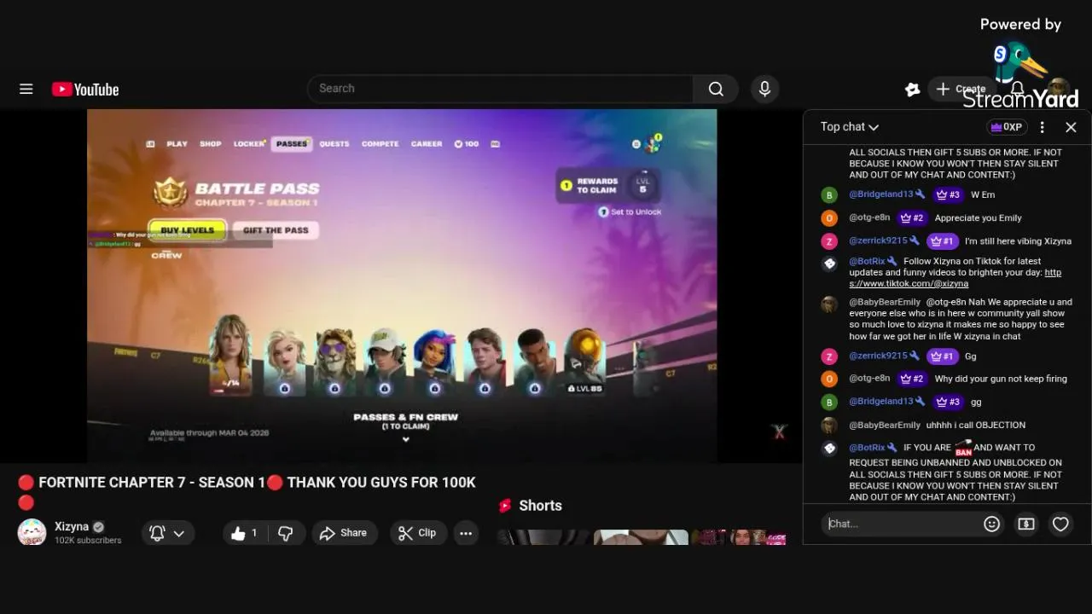Open chat more options menu
The height and width of the screenshot is (614, 1092).
[x=1042, y=127]
